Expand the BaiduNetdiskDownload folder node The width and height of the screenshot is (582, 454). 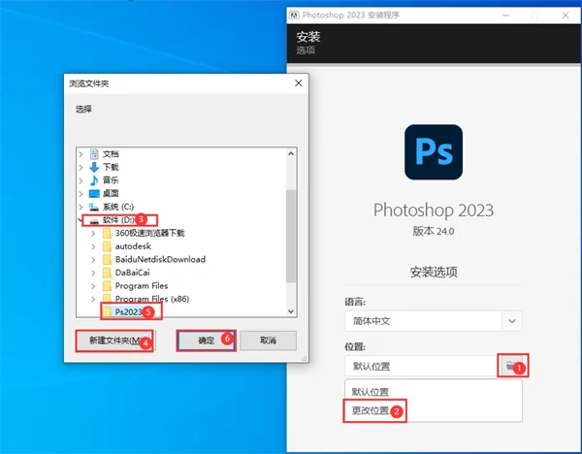(93, 259)
